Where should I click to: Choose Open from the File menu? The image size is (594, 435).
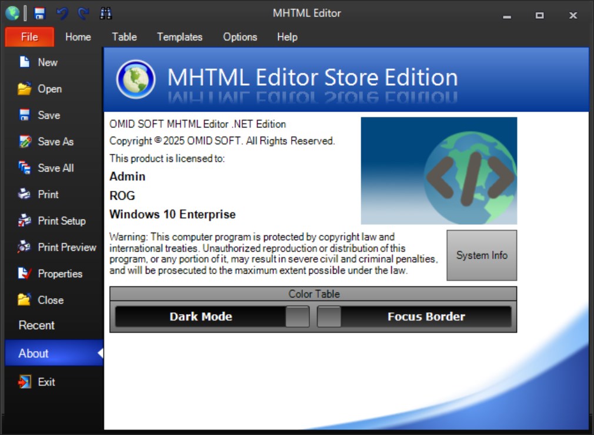[x=54, y=89]
